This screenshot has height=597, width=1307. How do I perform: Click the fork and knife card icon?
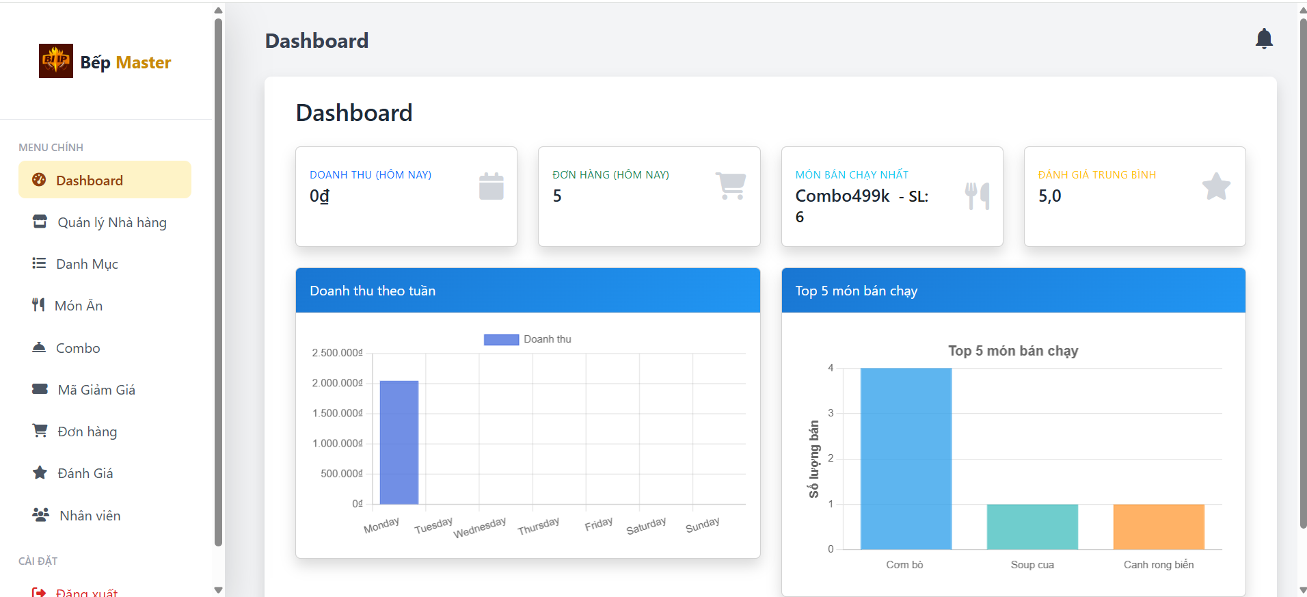click(977, 196)
